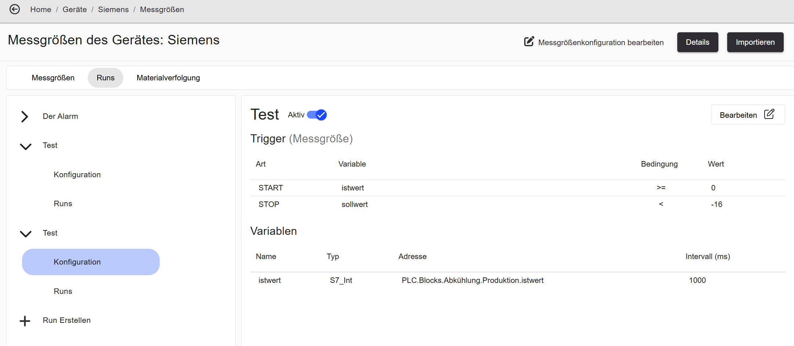
Task: Disable the Aktiv toggle switch
Action: click(x=317, y=115)
